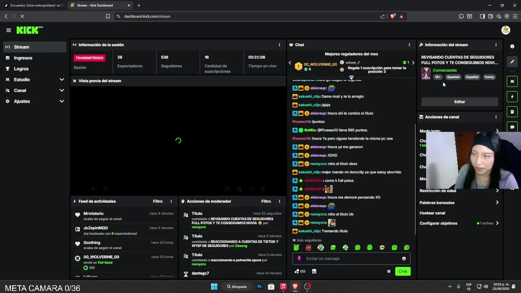Click the red angry emote in quick emotes
Screen dimensions: 521x293
pyautogui.click(x=309, y=247)
